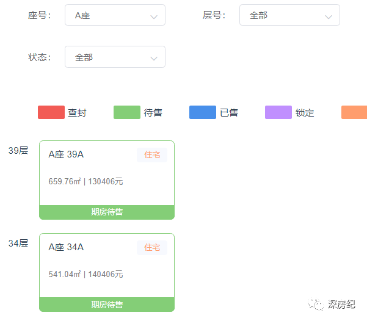This screenshot has height=321, width=367.
Task: Open the 状态 dropdown showing 全部
Action: click(114, 57)
